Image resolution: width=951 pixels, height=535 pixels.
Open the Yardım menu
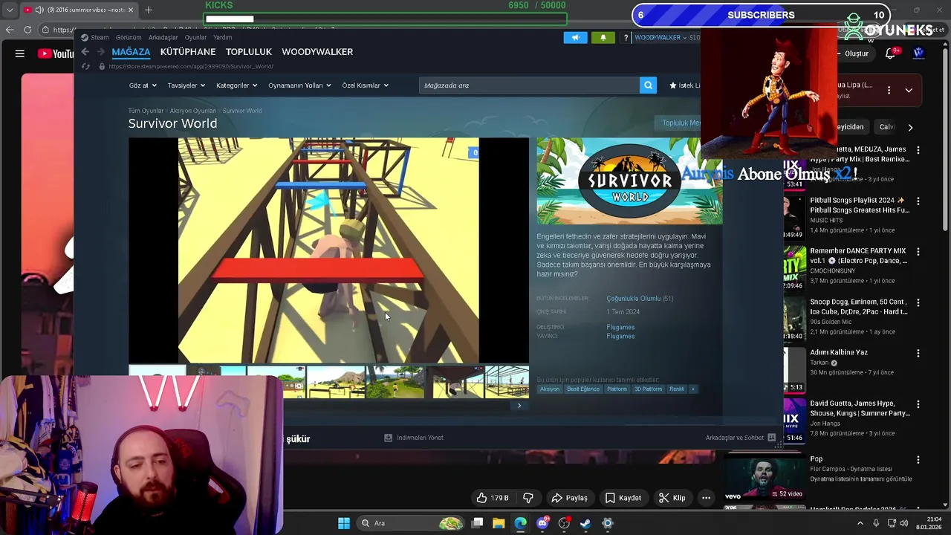click(223, 37)
